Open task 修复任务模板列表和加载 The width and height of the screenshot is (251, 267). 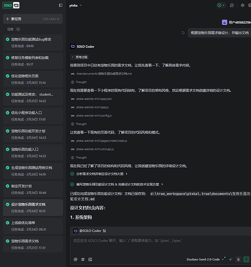tap(33, 61)
